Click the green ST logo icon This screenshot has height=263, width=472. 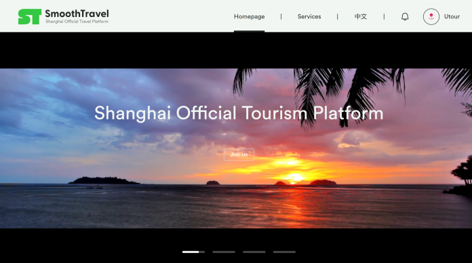pyautogui.click(x=30, y=16)
